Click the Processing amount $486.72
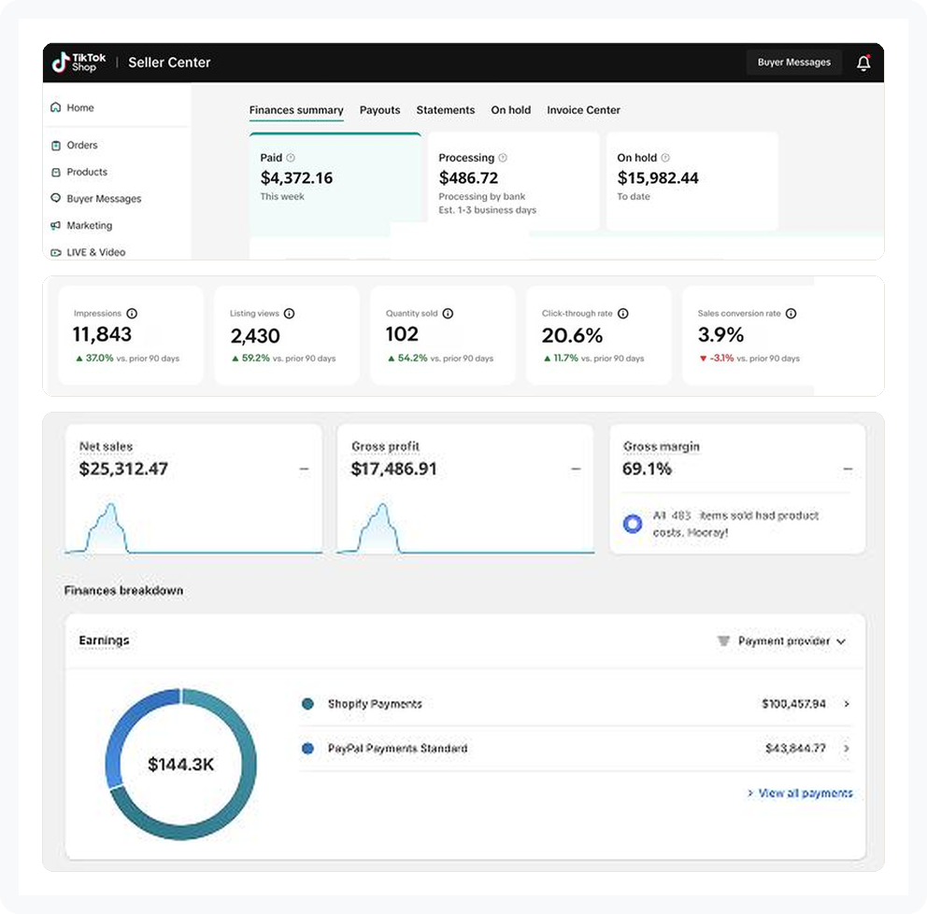 click(468, 177)
